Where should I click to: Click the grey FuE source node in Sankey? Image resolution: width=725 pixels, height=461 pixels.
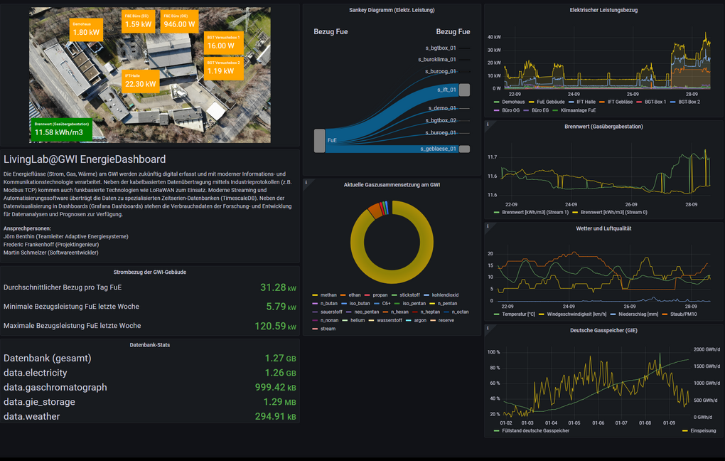click(320, 140)
